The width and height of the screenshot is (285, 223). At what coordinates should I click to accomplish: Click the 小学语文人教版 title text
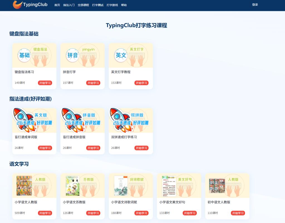26,202
